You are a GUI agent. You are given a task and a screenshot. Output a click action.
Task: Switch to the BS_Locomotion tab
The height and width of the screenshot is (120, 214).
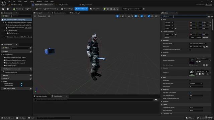87,5
